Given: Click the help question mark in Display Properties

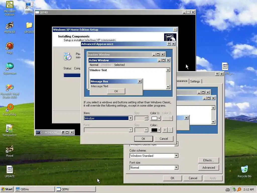Looking at the screenshot, I should tap(217, 74).
